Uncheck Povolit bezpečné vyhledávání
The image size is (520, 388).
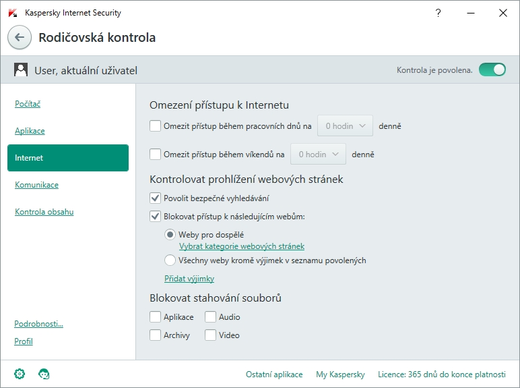[156, 198]
